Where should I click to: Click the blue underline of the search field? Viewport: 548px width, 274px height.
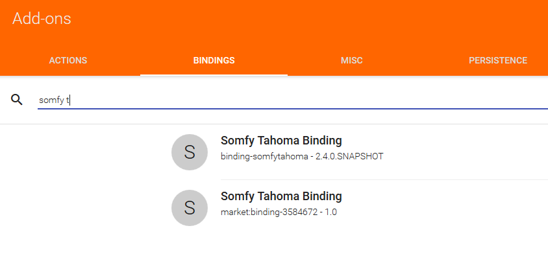(292, 108)
